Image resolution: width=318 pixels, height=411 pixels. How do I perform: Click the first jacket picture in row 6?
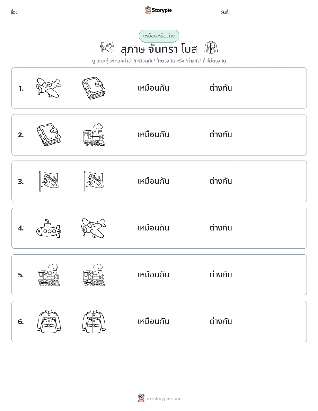48,321
